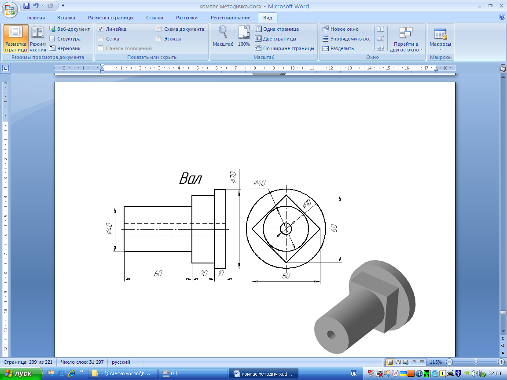The image size is (507, 380).
Task: Toggle ruler button above vertical scrollbar
Action: tap(503, 69)
